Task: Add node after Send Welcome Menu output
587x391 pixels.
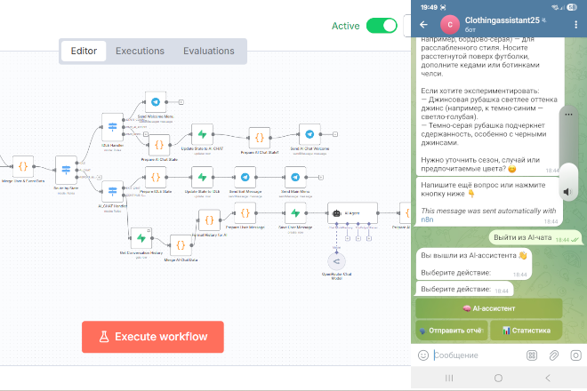Action: (x=181, y=102)
